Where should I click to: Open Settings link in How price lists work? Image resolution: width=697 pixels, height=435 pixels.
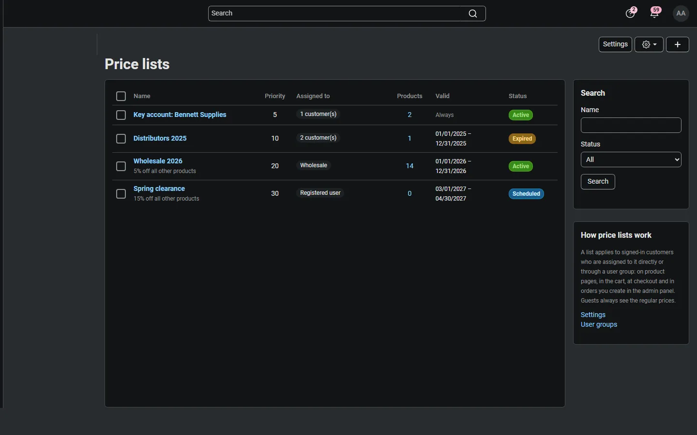593,315
